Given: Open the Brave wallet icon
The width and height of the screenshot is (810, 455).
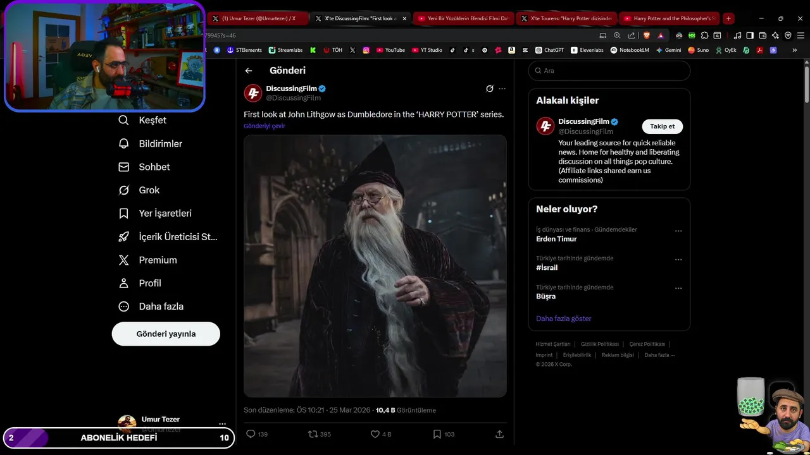Looking at the screenshot, I should 763,35.
